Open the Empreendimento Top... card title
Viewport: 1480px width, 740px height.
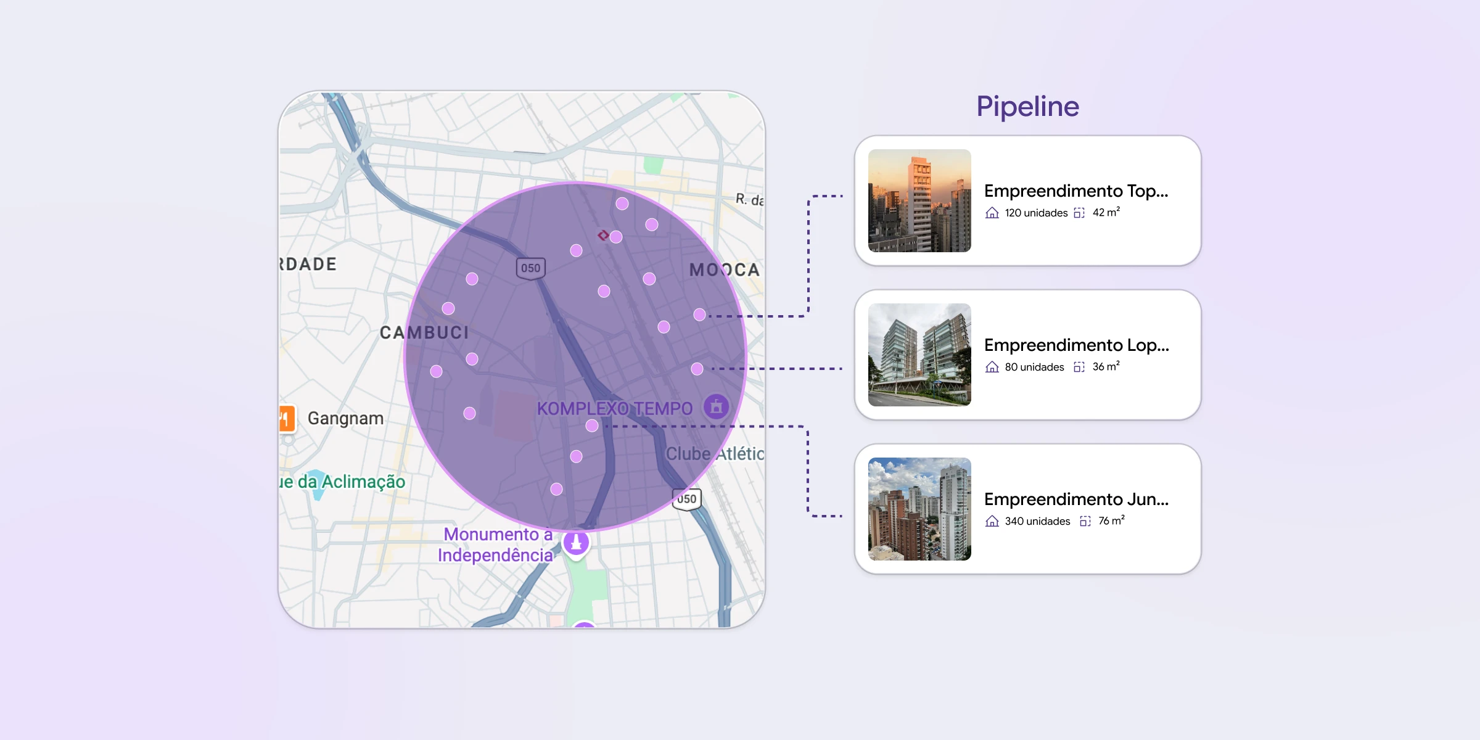pyautogui.click(x=1075, y=191)
